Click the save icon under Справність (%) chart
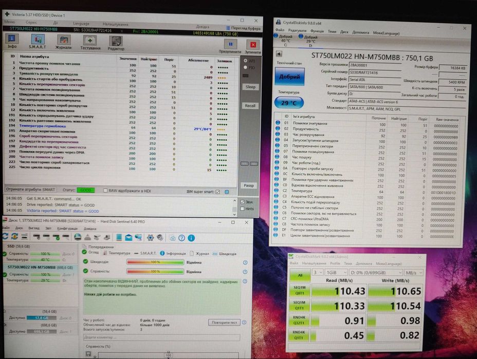This screenshot has height=359, width=477. click(88, 354)
